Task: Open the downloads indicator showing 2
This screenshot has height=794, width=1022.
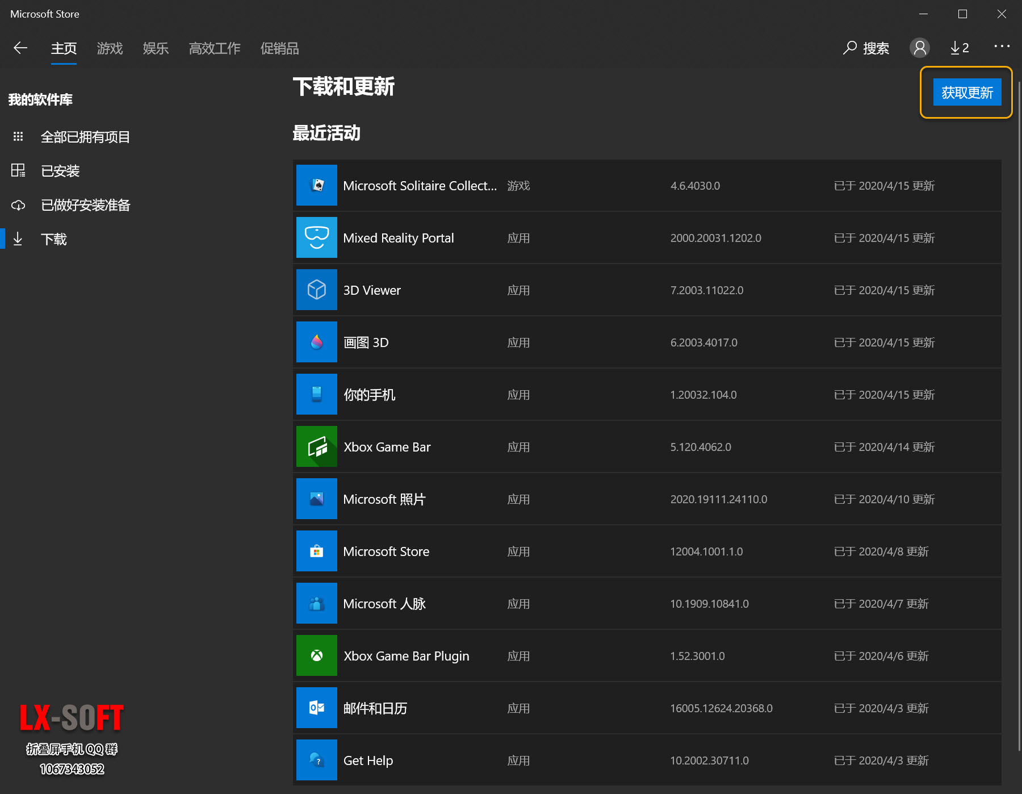Action: coord(960,48)
